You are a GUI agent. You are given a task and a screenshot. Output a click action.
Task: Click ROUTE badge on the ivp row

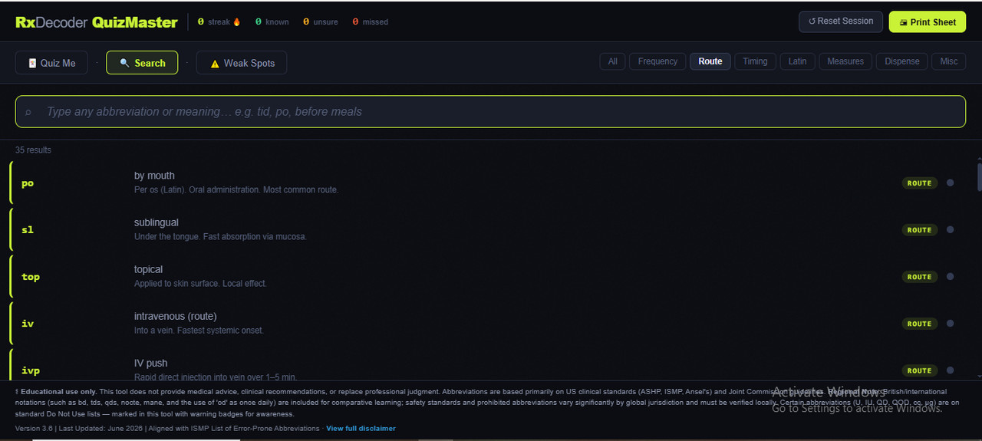919,370
